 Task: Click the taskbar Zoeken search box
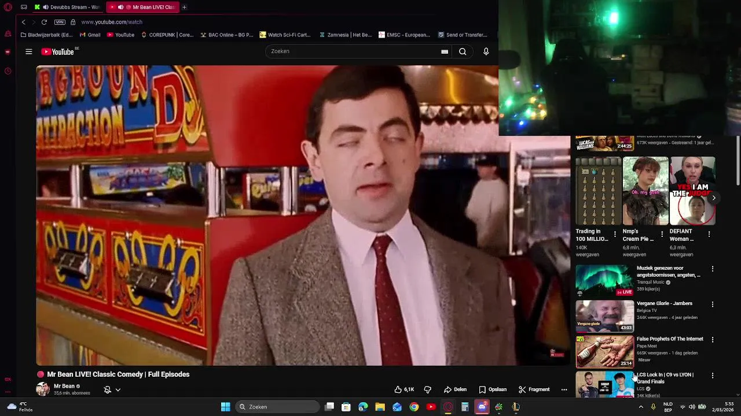278,407
